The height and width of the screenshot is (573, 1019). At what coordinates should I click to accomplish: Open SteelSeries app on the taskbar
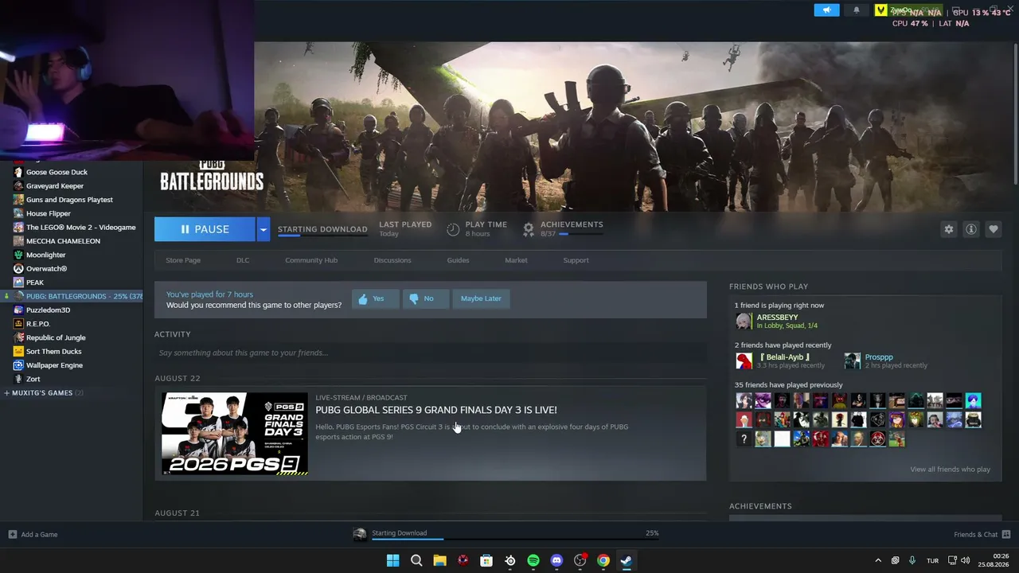click(509, 560)
